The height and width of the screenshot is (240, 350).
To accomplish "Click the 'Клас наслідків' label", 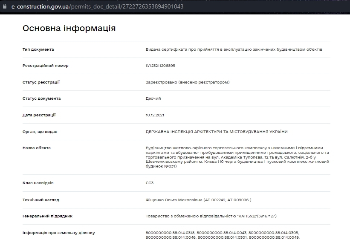I will tap(38, 183).
